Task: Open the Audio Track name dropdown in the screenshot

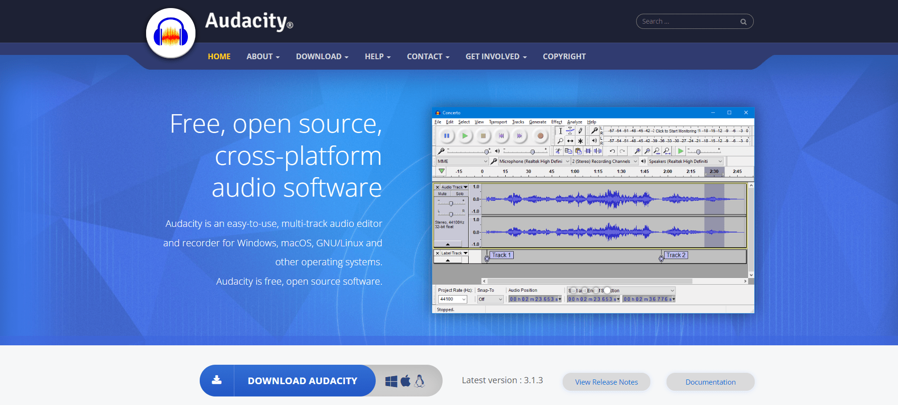Action: [454, 187]
